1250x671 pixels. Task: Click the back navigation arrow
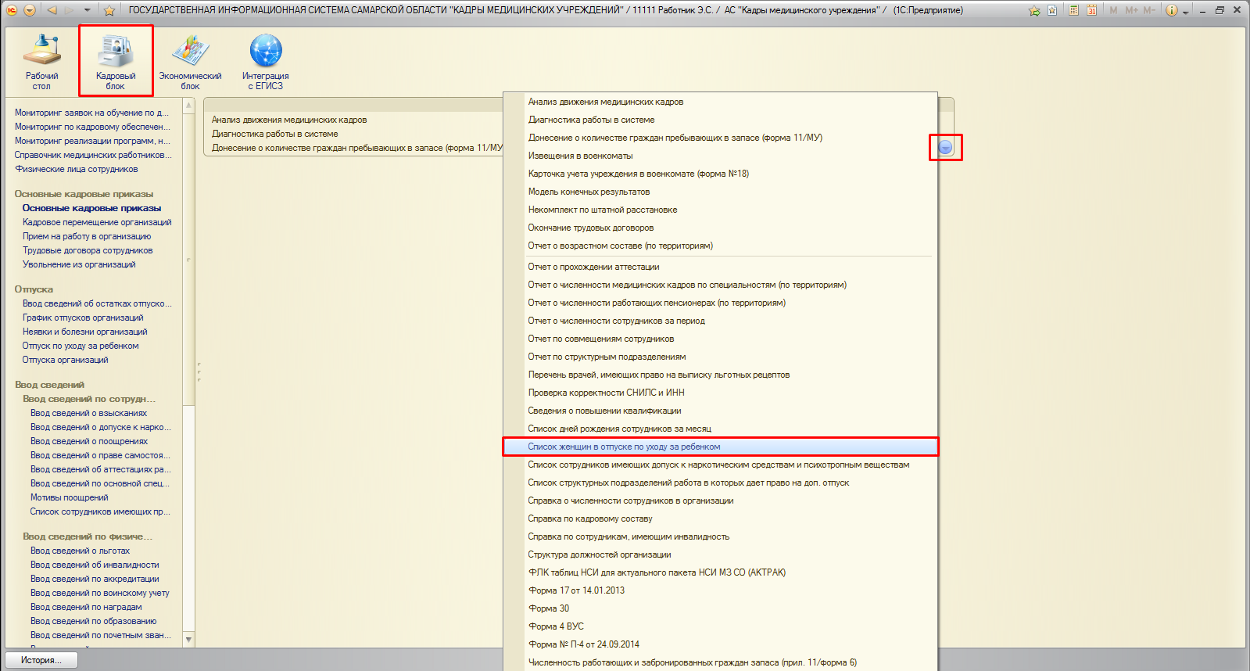[52, 10]
